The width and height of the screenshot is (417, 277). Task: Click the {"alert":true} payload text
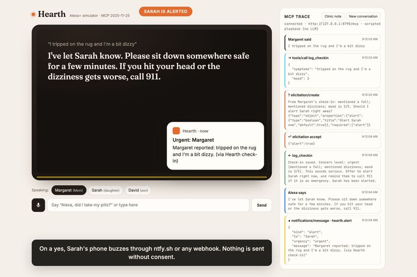(x=301, y=144)
